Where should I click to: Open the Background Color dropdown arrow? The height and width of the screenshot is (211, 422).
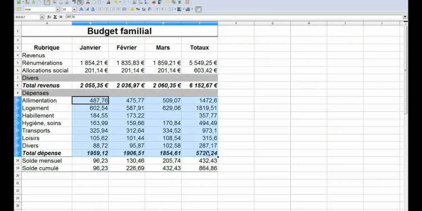pos(184,9)
